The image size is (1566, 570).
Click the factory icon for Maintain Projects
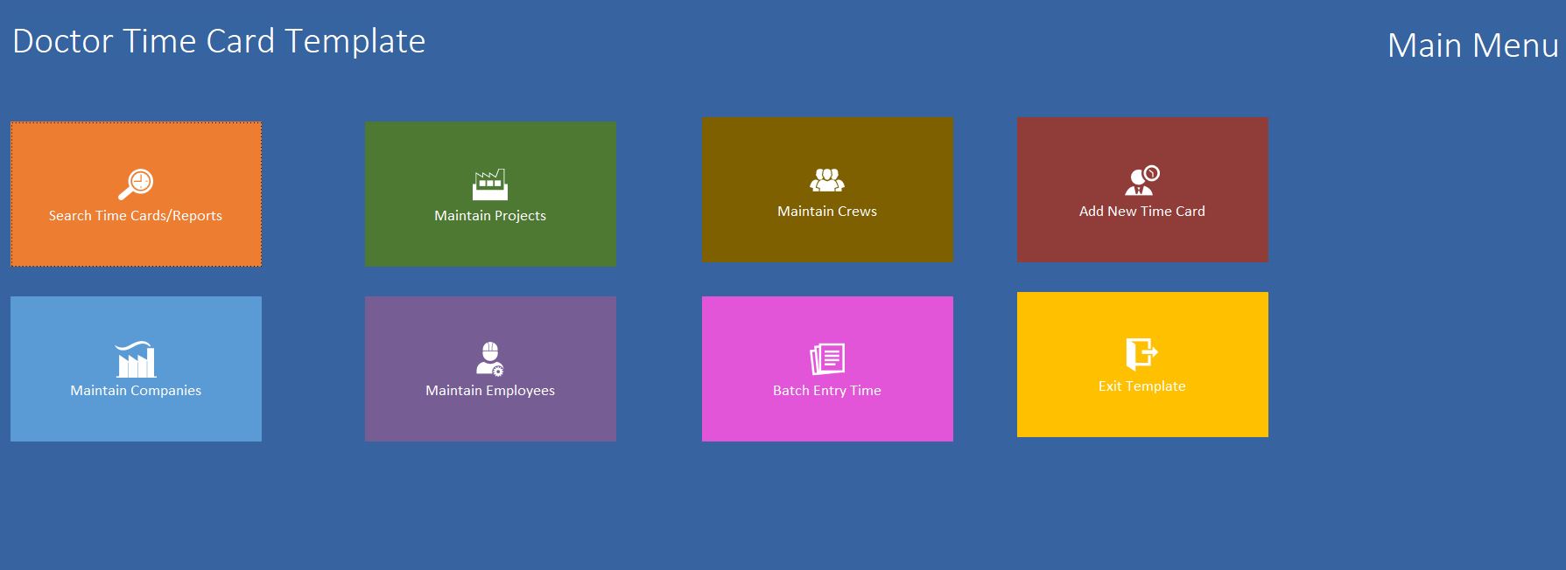coord(490,184)
